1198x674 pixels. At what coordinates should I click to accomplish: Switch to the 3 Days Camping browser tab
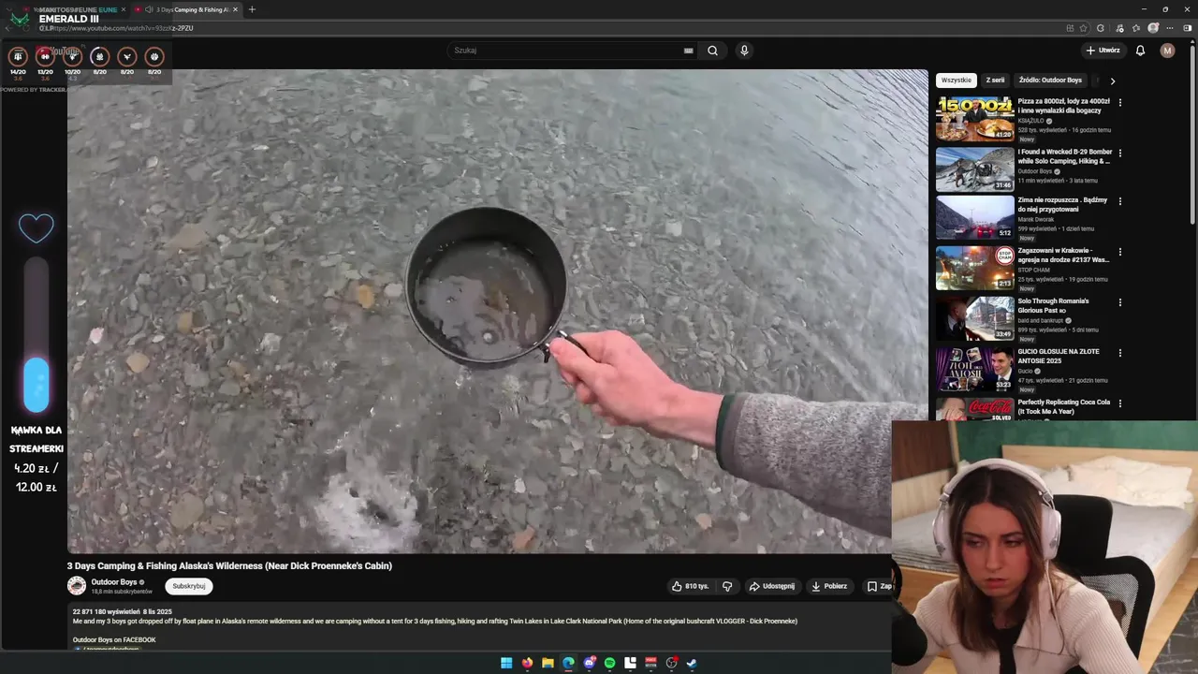187,9
